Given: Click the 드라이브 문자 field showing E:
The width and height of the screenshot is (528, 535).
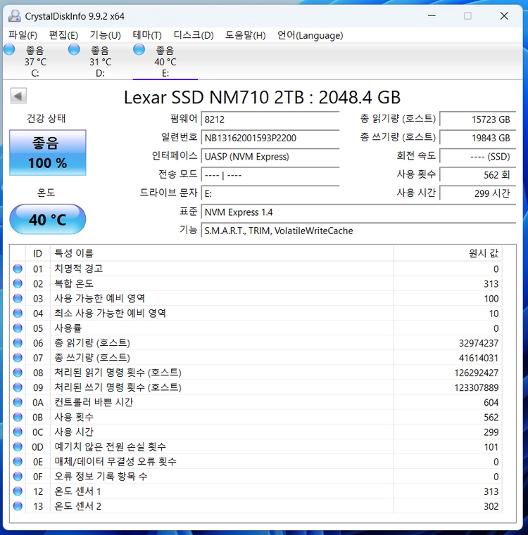Looking at the screenshot, I should point(270,193).
